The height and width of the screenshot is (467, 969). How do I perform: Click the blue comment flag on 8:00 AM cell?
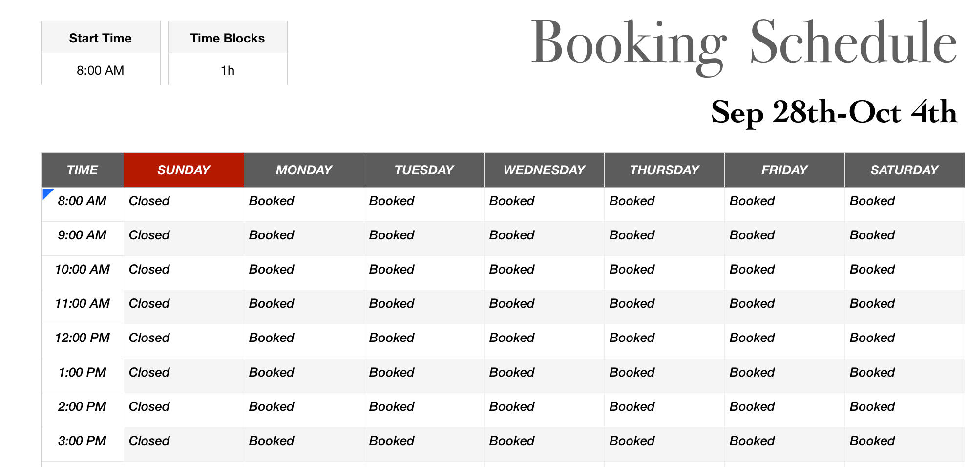pyautogui.click(x=46, y=193)
